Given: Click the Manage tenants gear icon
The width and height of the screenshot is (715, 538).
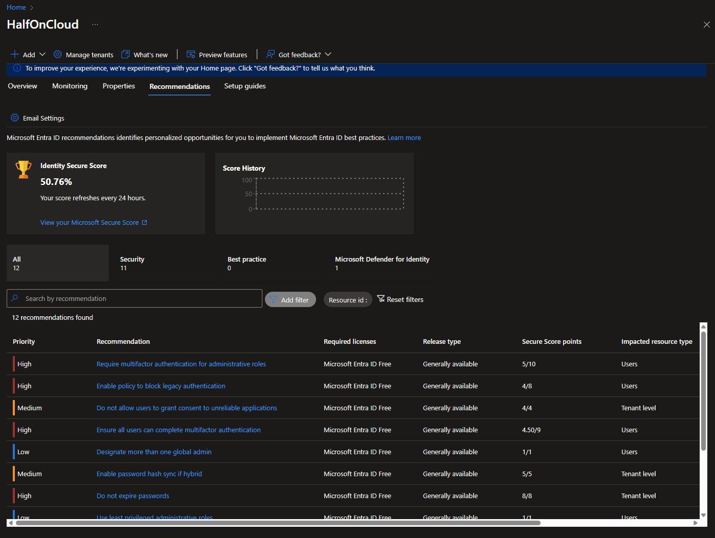Looking at the screenshot, I should click(x=58, y=55).
